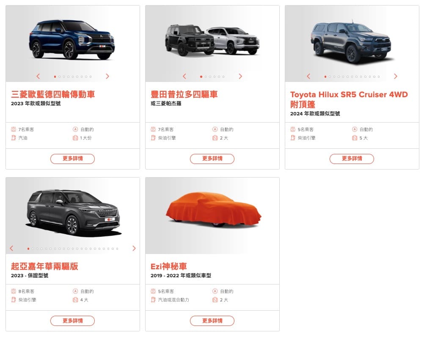This screenshot has width=424, height=339.
Task: Click passenger icon on Ezi mystery car card
Action: (x=153, y=291)
